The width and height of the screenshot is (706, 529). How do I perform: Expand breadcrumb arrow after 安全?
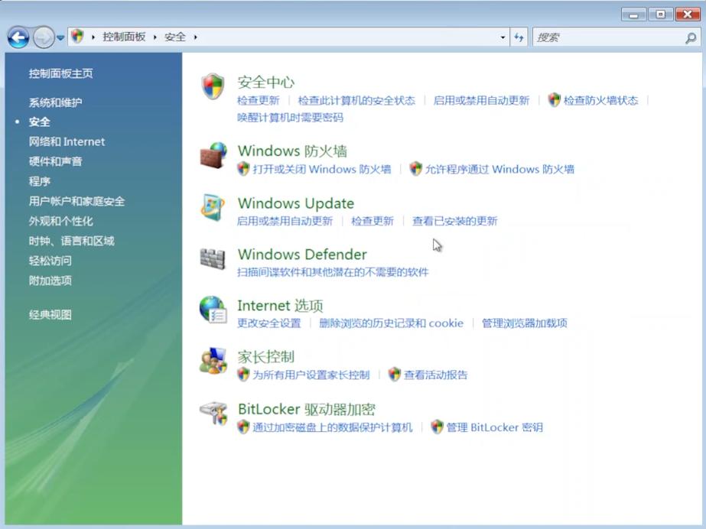[x=195, y=37]
